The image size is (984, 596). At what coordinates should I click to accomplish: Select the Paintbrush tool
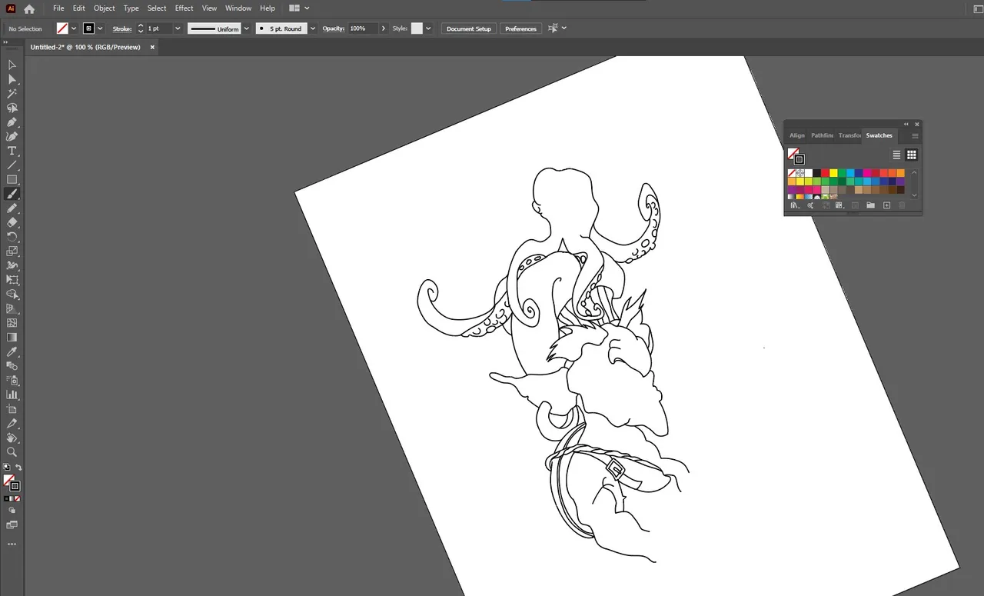[12, 194]
